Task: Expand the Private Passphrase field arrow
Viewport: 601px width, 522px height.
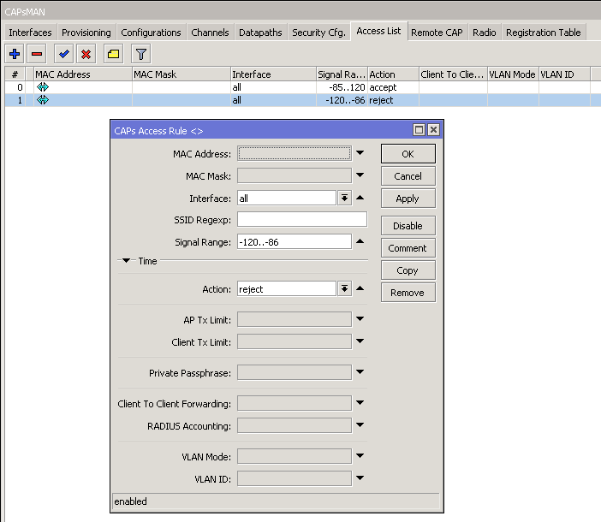Action: click(x=360, y=372)
